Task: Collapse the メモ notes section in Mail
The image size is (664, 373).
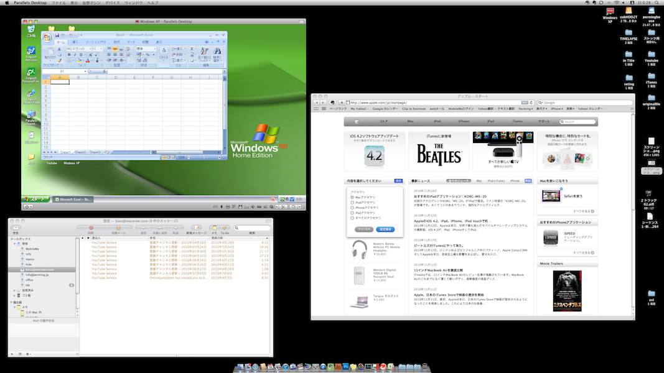Action: [x=15, y=308]
